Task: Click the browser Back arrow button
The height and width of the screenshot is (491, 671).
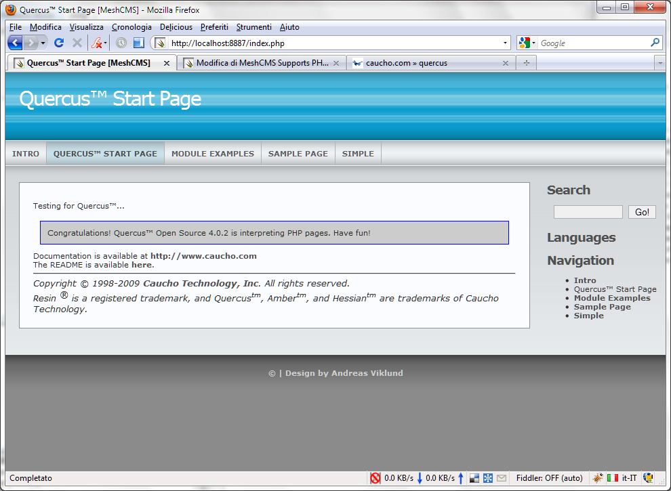Action: coord(15,43)
